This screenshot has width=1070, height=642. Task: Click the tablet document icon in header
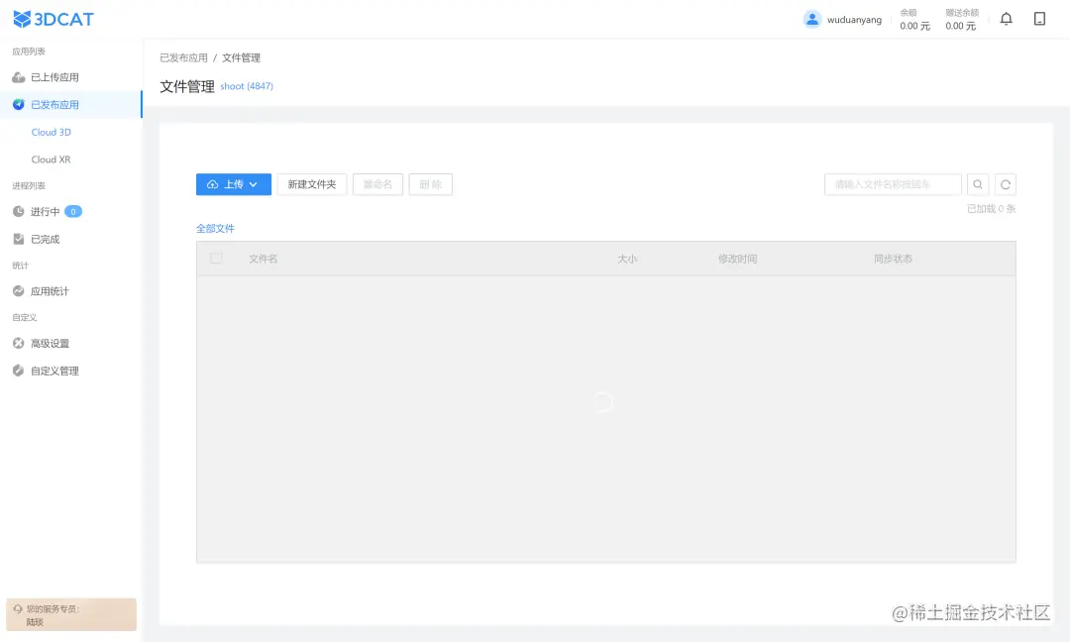pos(1039,19)
